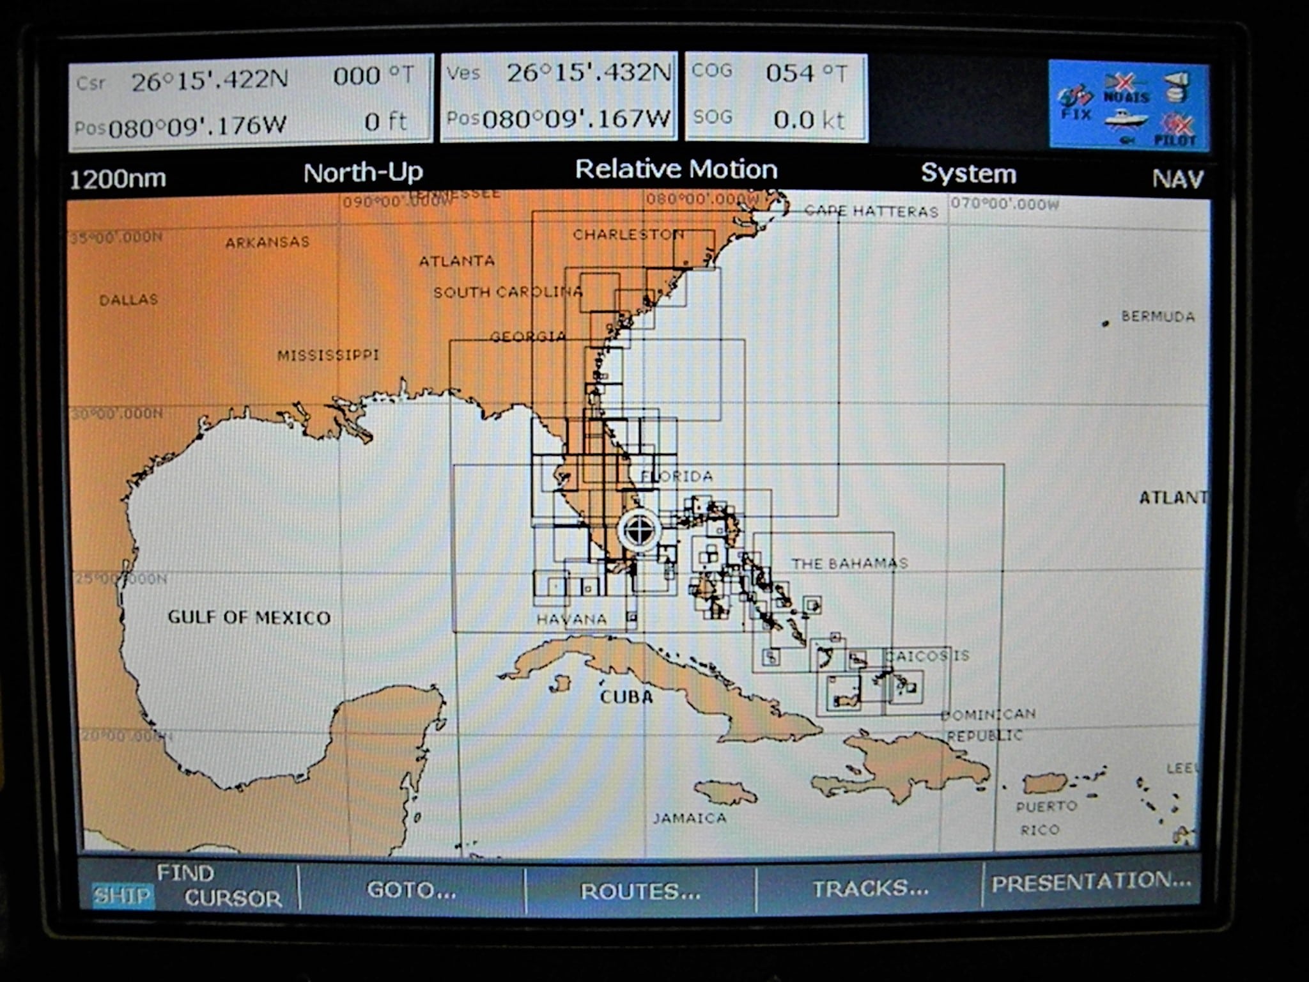The image size is (1309, 982).
Task: Toggle the North-Up orientation mode
Action: pyautogui.click(x=363, y=173)
